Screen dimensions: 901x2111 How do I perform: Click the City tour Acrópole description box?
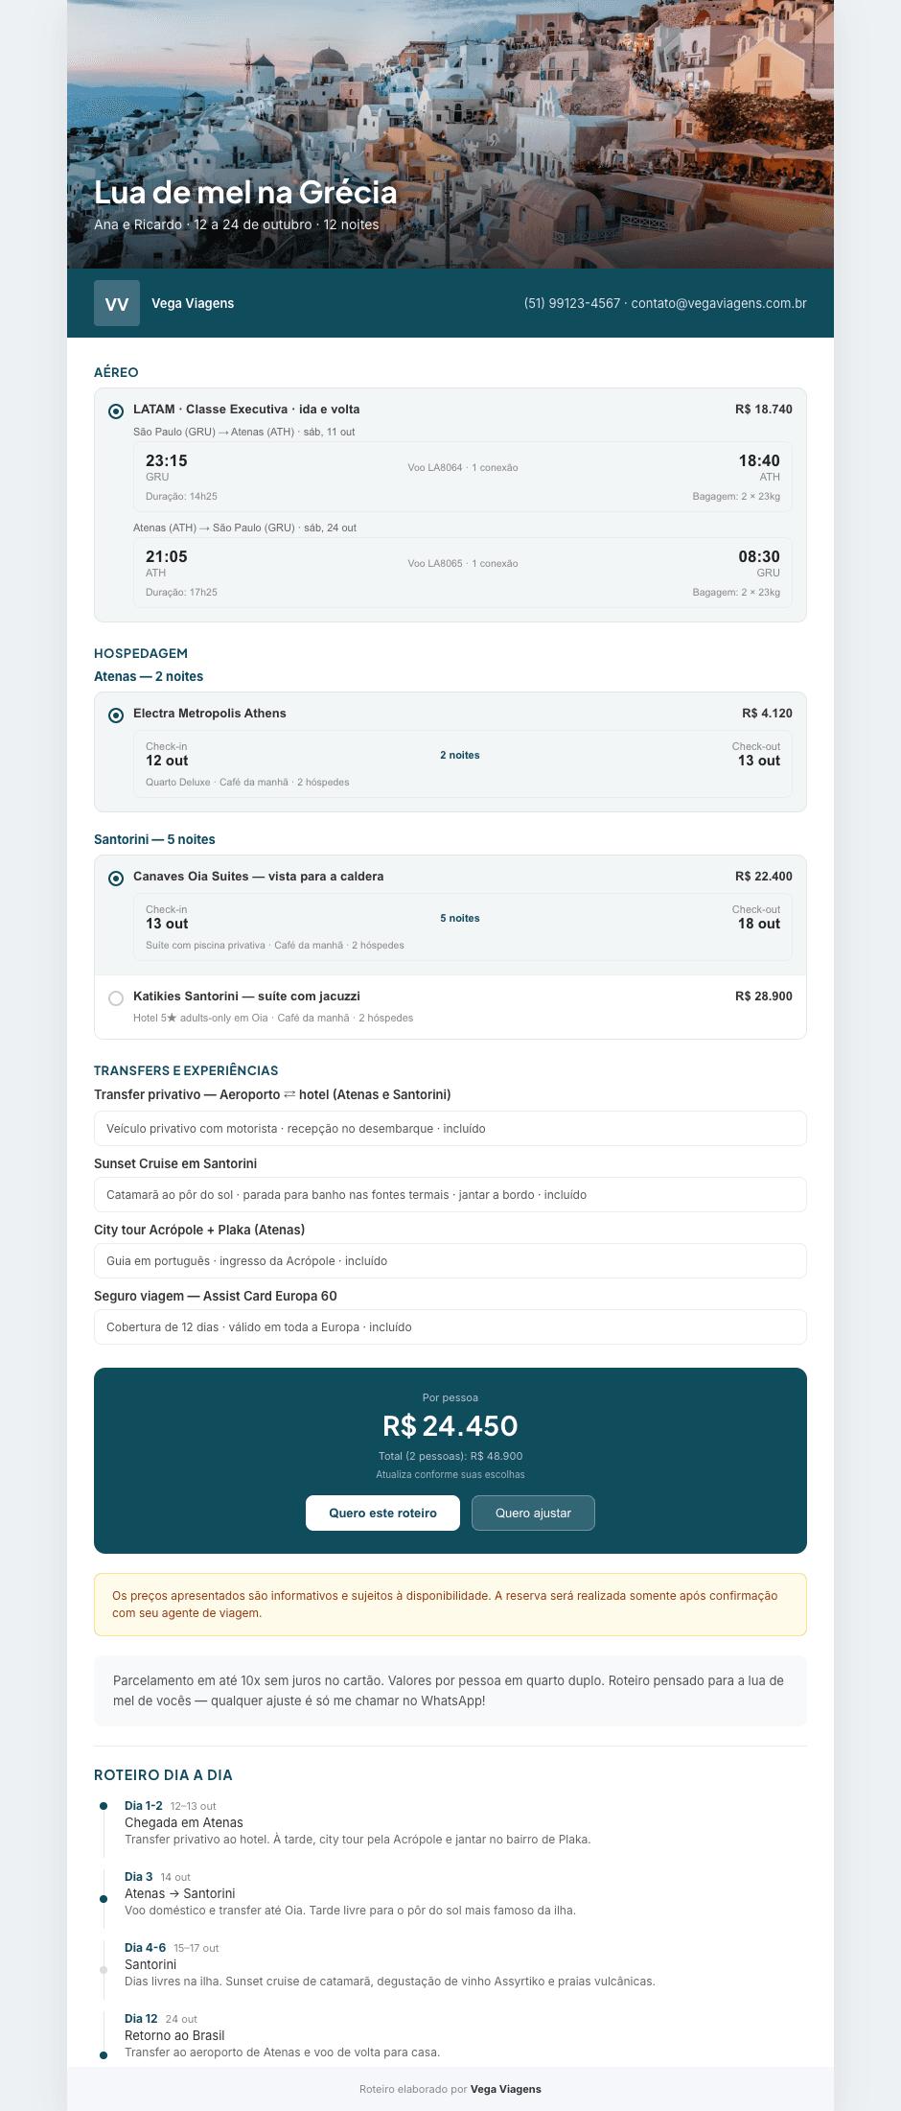pyautogui.click(x=450, y=1260)
